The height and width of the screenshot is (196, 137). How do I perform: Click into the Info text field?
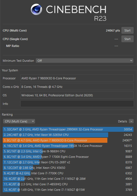pos(77,103)
